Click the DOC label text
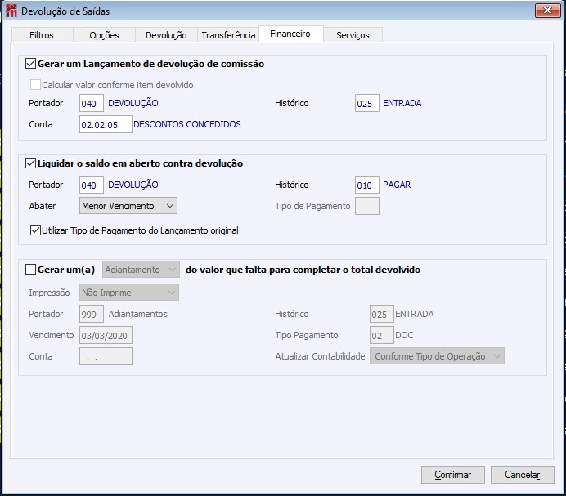The image size is (566, 496). (404, 335)
